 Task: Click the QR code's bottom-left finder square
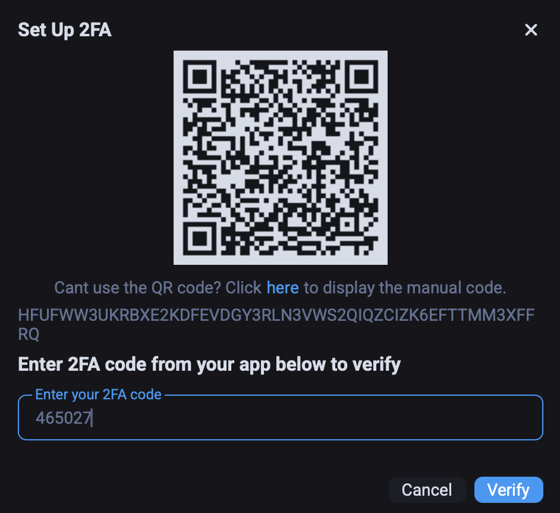coord(200,239)
